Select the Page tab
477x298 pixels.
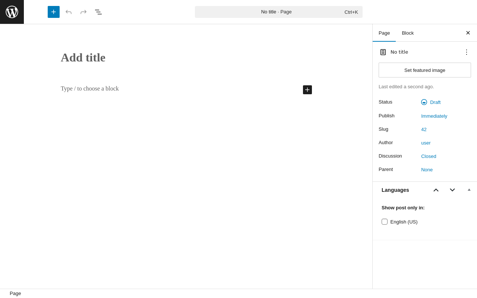coord(384,33)
